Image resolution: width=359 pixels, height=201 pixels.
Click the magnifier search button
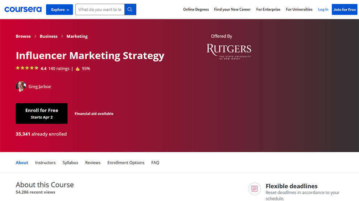[x=130, y=9]
